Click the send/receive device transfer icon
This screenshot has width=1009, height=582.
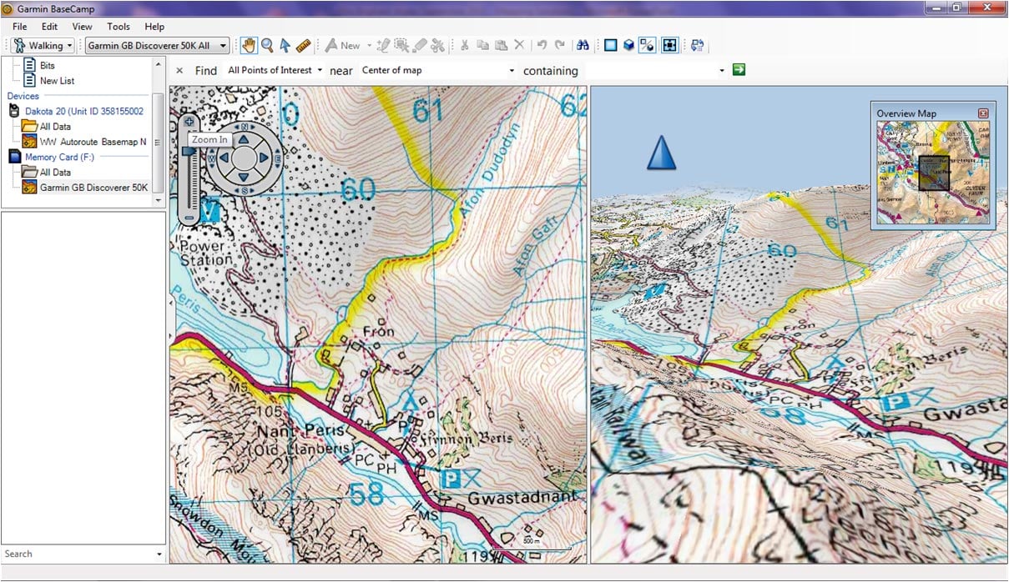click(698, 45)
